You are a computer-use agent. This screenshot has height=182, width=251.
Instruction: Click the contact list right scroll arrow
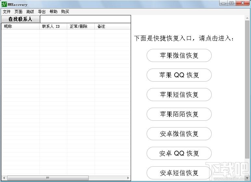tap(128, 178)
